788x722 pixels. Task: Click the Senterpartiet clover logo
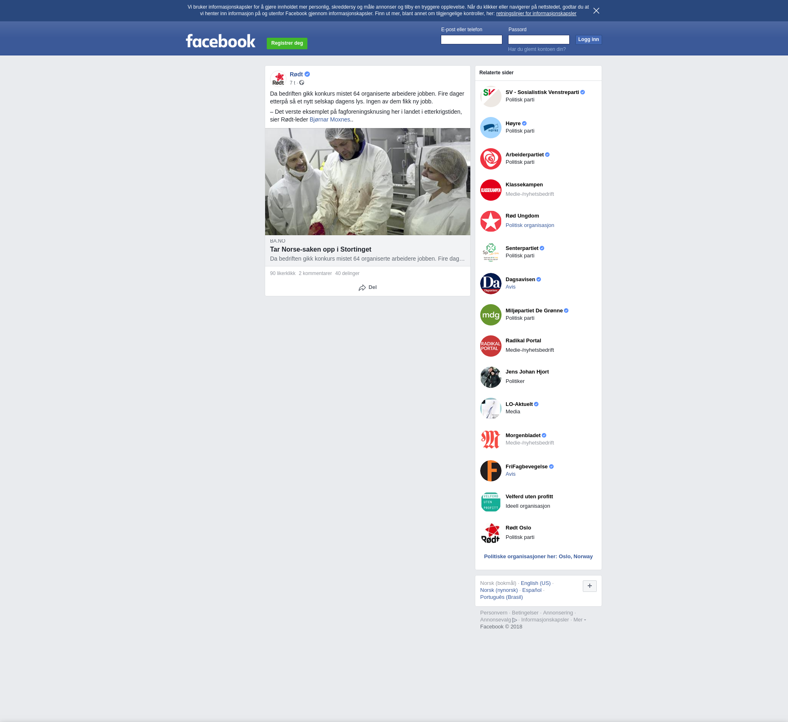point(491,252)
